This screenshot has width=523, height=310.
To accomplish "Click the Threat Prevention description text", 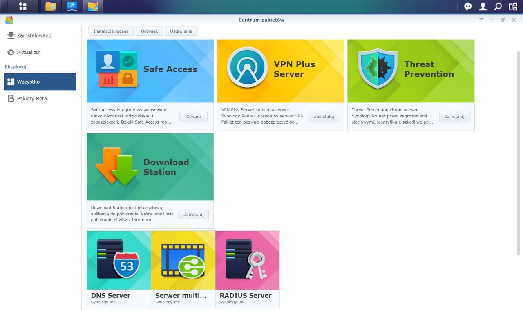I will coord(392,116).
